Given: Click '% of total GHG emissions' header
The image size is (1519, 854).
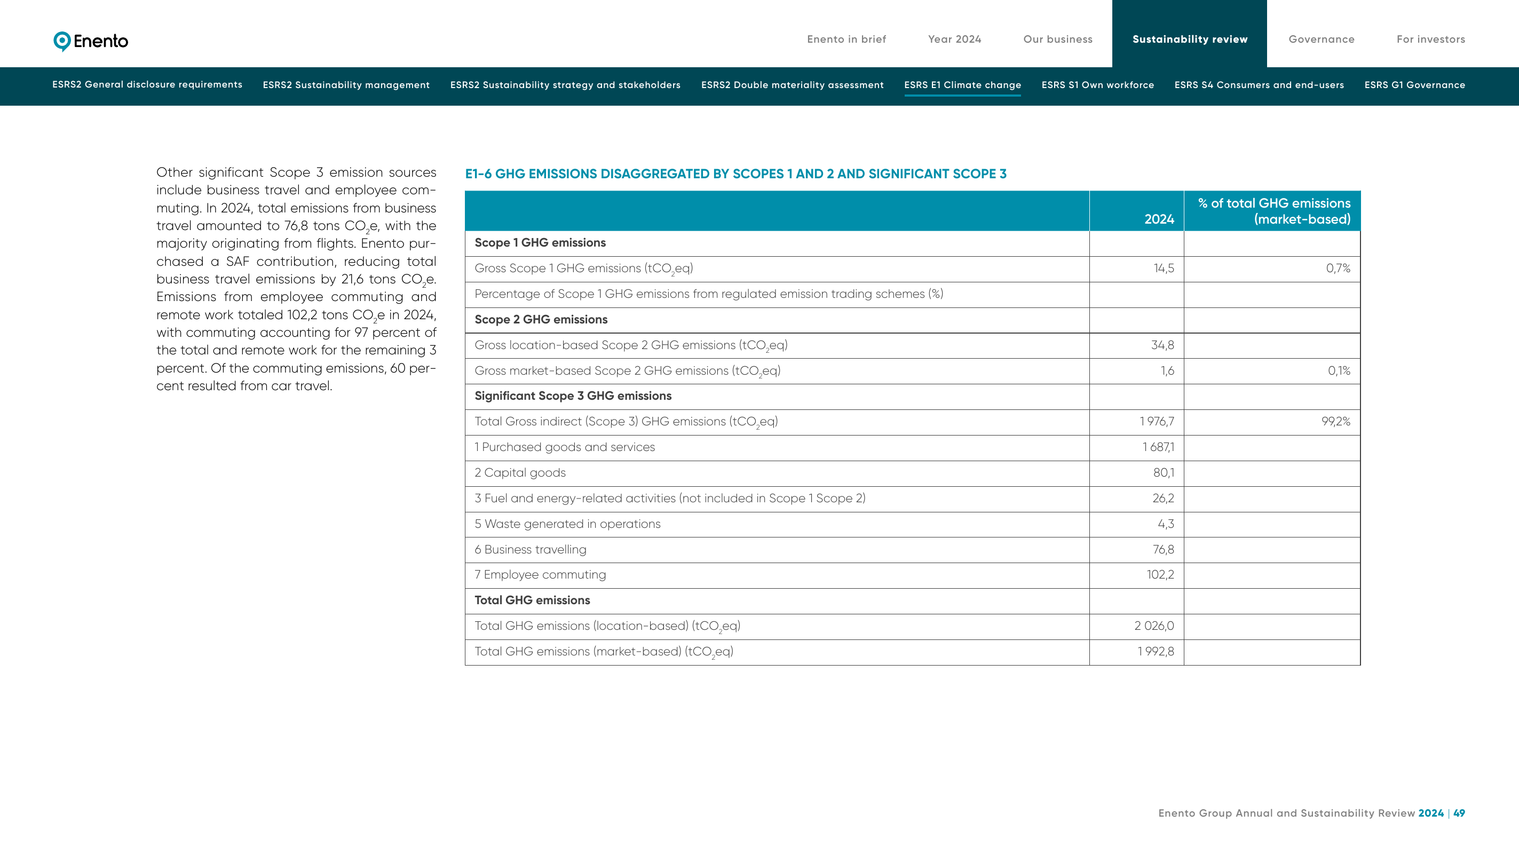Looking at the screenshot, I should coord(1273,211).
